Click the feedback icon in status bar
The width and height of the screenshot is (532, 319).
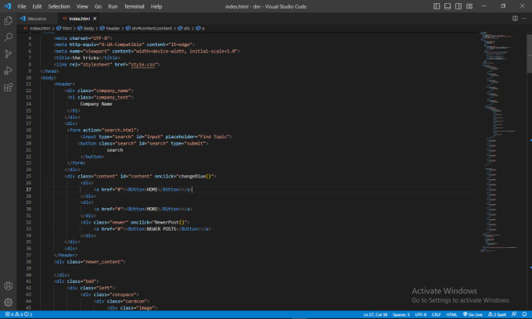pyautogui.click(x=514, y=314)
